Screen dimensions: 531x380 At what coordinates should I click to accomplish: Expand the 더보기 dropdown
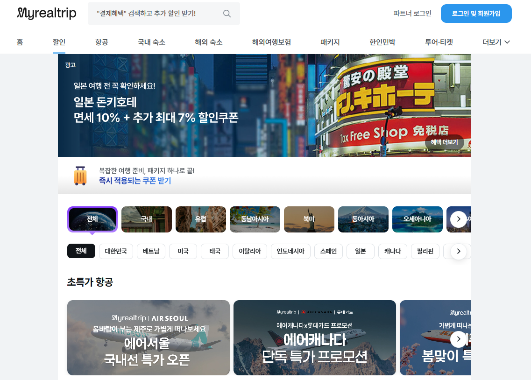(x=496, y=42)
